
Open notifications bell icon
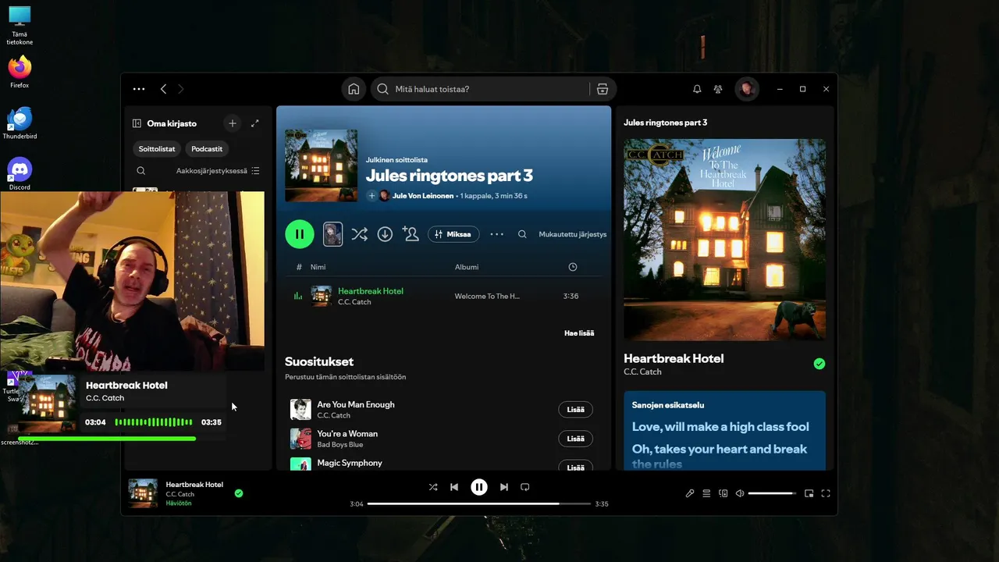coord(697,89)
